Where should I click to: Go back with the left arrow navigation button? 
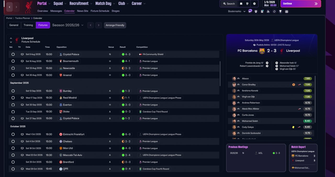9,7
